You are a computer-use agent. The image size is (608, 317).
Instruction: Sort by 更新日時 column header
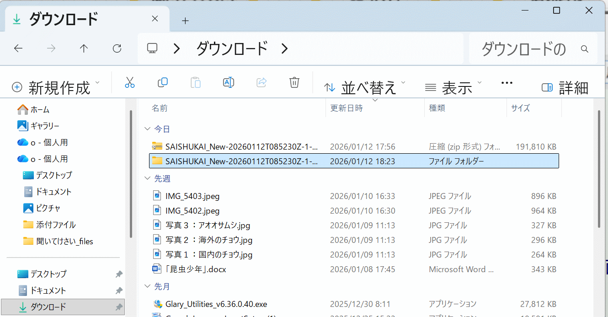pos(347,108)
